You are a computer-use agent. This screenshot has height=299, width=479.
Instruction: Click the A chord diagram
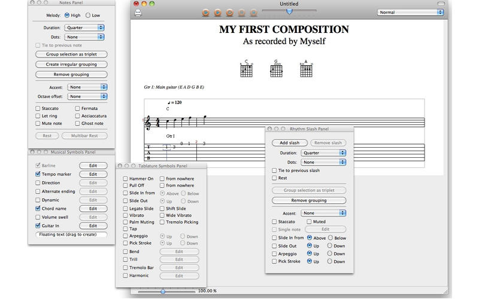[306, 69]
